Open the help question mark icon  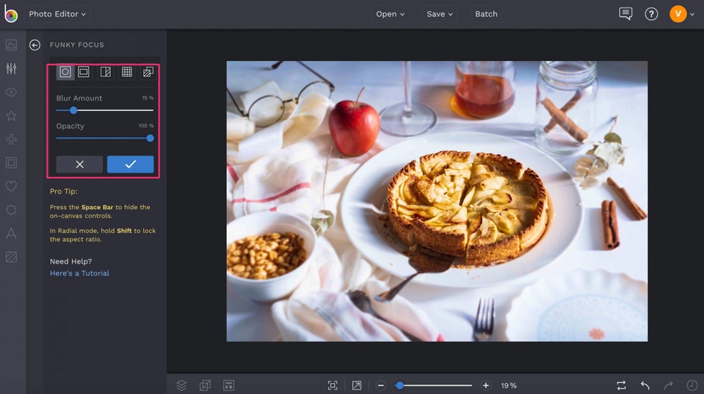click(651, 14)
